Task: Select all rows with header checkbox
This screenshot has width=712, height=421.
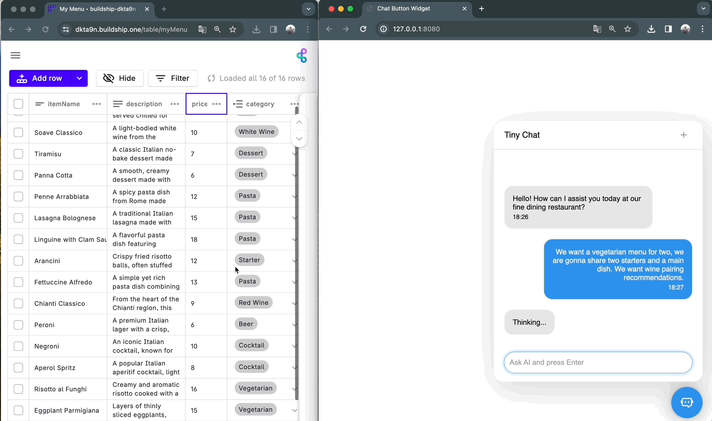Action: click(18, 104)
